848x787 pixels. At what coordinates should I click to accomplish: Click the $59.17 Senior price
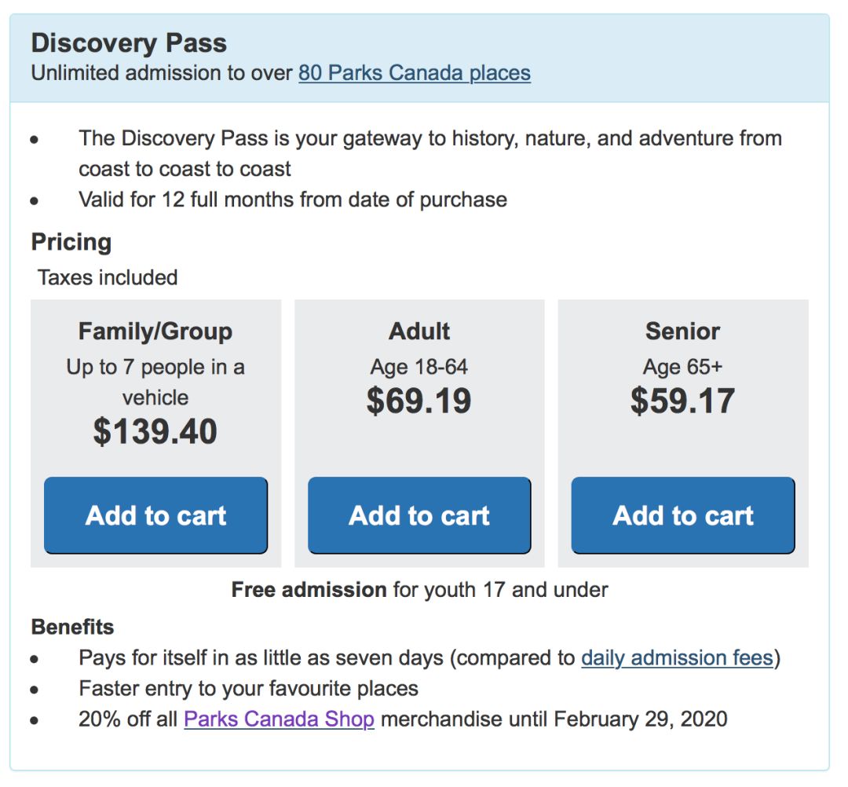coord(682,401)
